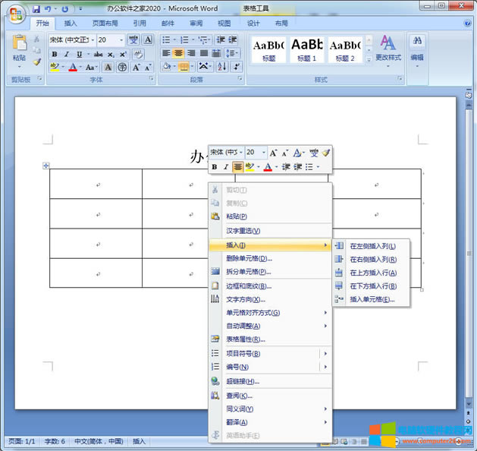Click the Save icon in Quick Access Toolbar
The image size is (477, 451).
36,9
